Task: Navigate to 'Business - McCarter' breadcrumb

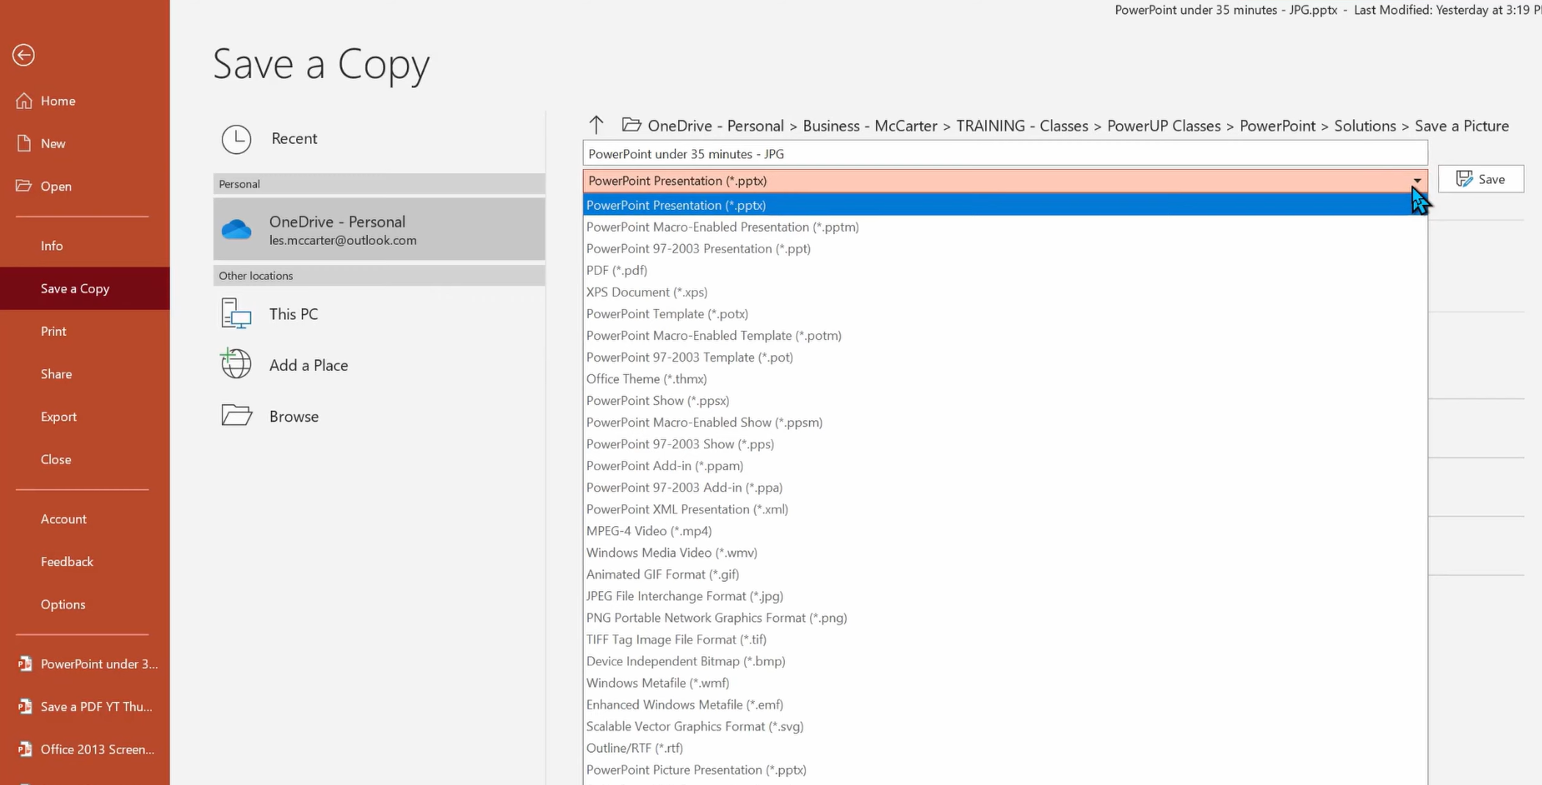Action: 869,125
